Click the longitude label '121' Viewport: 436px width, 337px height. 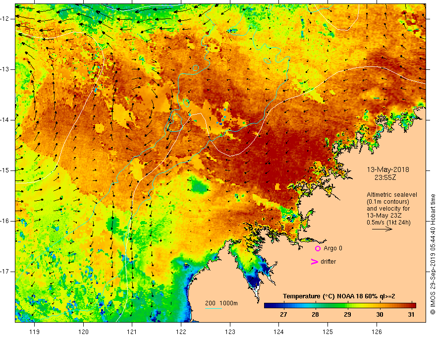[x=132, y=332]
